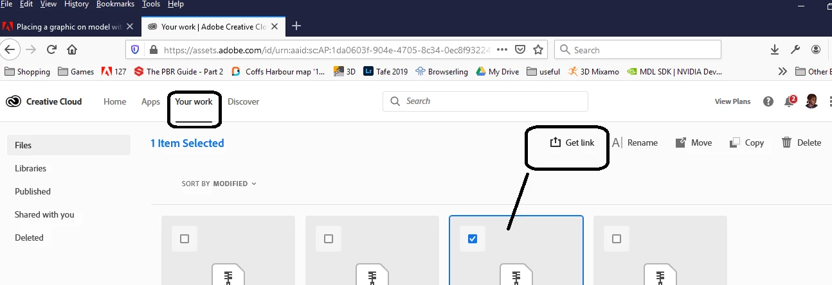Click the Rename button

tap(635, 142)
